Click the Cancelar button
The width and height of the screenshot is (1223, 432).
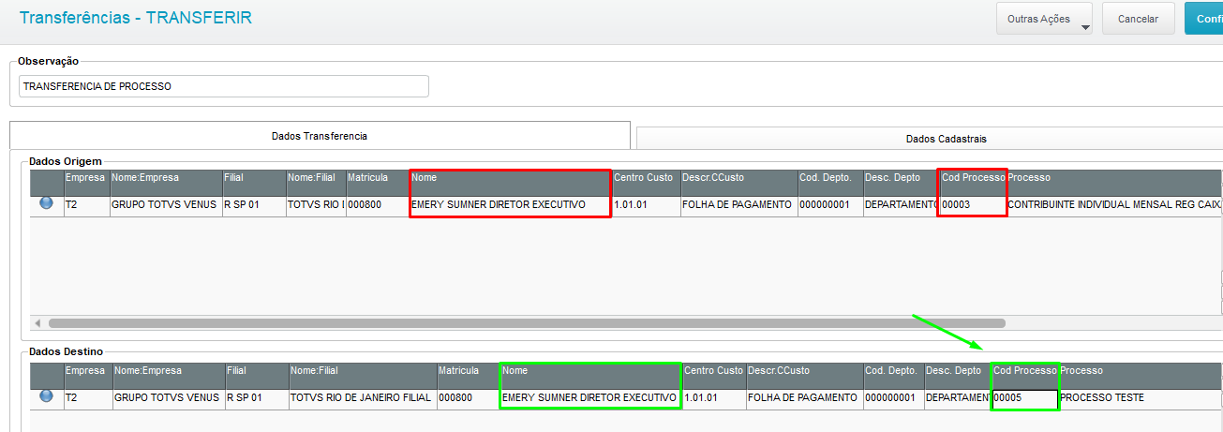tap(1138, 19)
